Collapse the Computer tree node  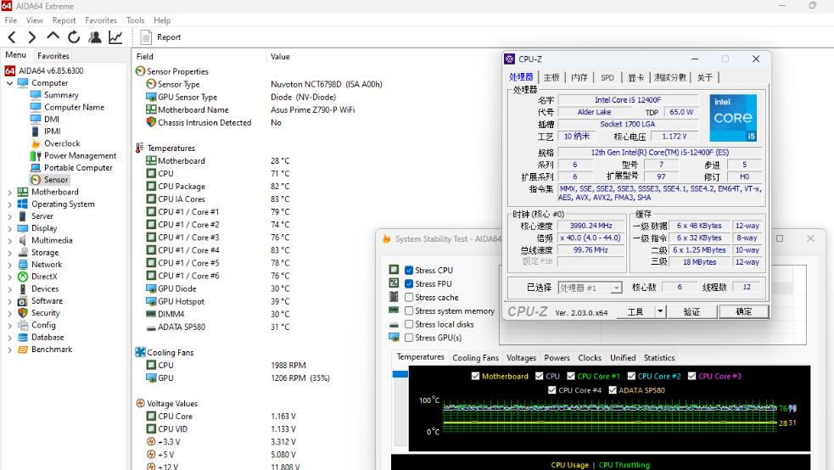(x=9, y=83)
